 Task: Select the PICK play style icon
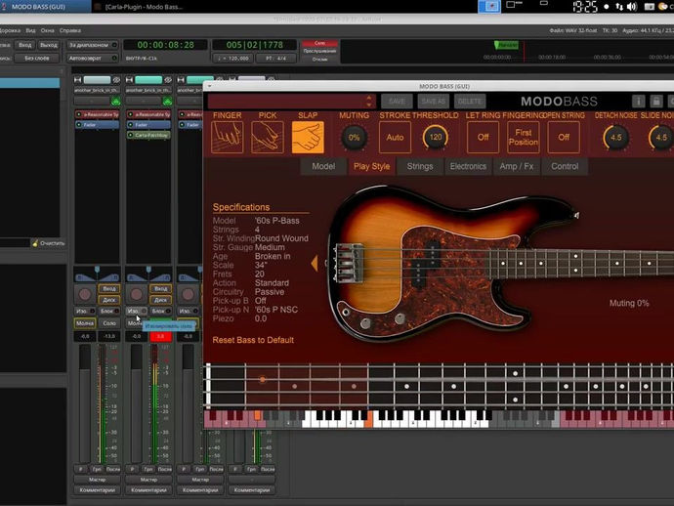click(x=268, y=137)
